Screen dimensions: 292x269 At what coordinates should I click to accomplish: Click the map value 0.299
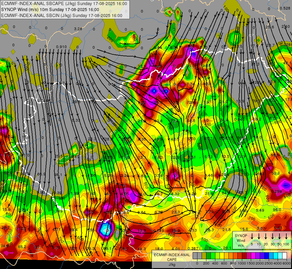pyautogui.click(x=276, y=191)
